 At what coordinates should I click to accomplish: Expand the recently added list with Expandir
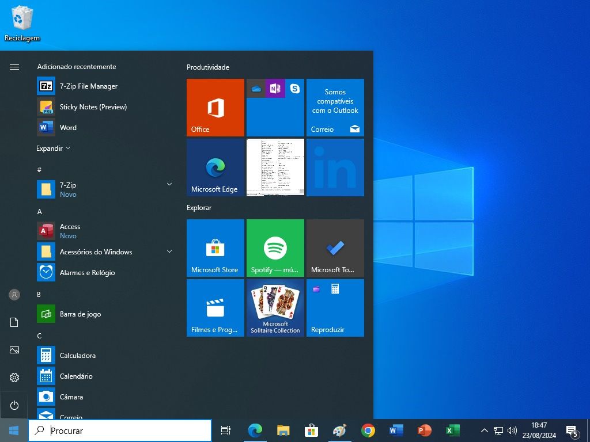pyautogui.click(x=54, y=148)
